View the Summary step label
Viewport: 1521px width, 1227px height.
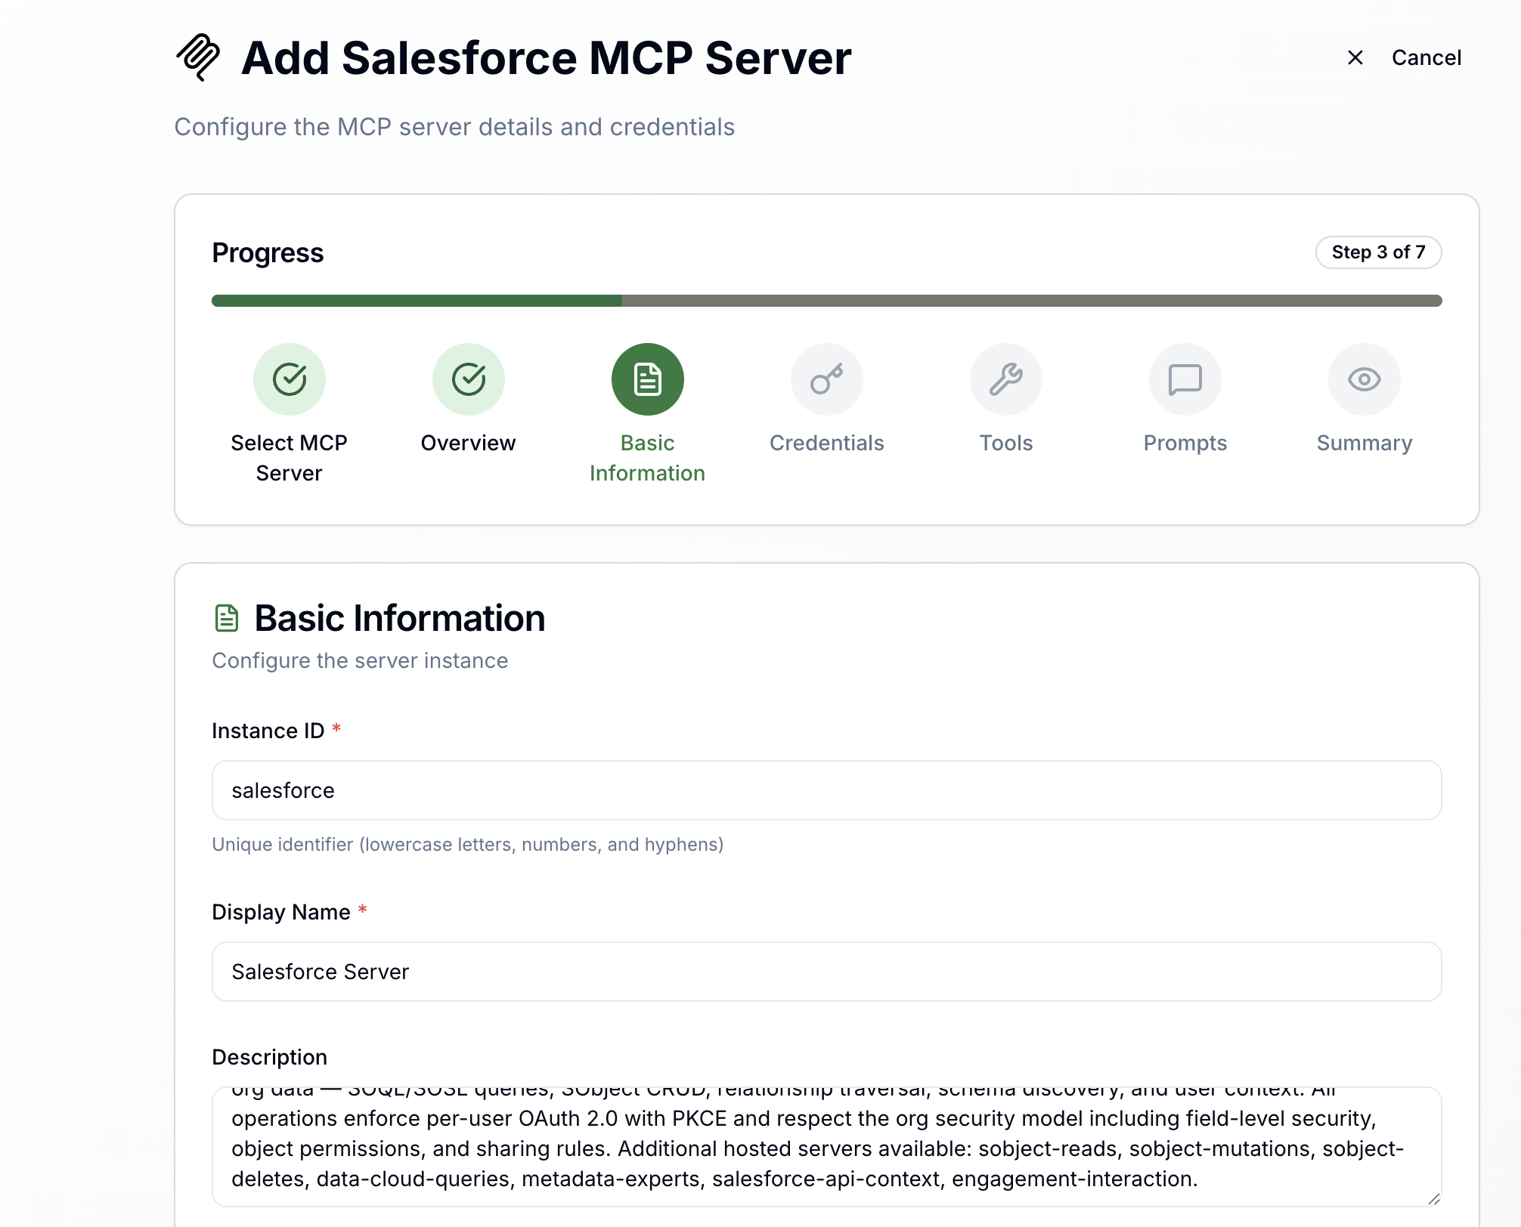coord(1365,443)
